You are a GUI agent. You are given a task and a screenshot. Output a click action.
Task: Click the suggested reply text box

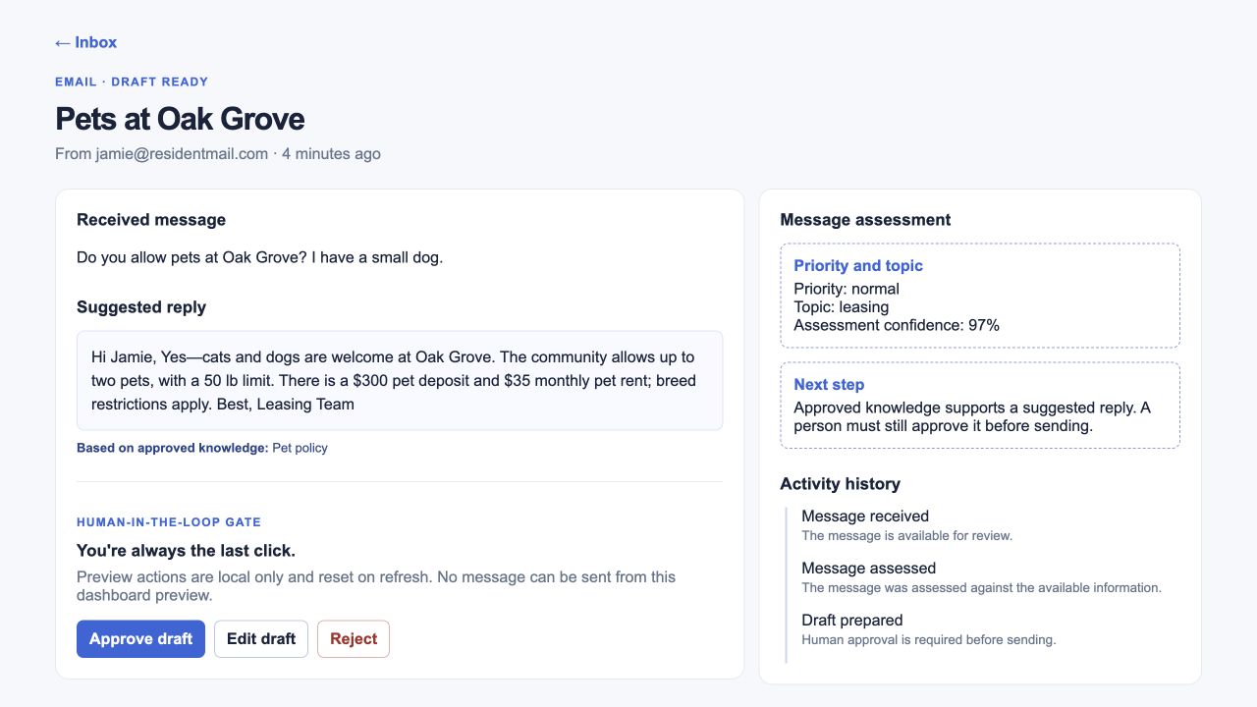tap(400, 380)
